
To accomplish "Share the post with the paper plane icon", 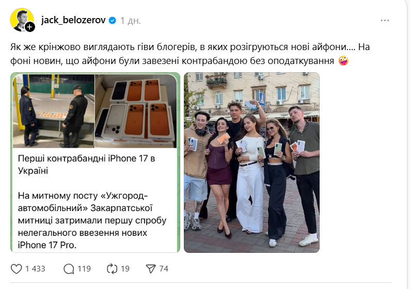I will [x=151, y=269].
